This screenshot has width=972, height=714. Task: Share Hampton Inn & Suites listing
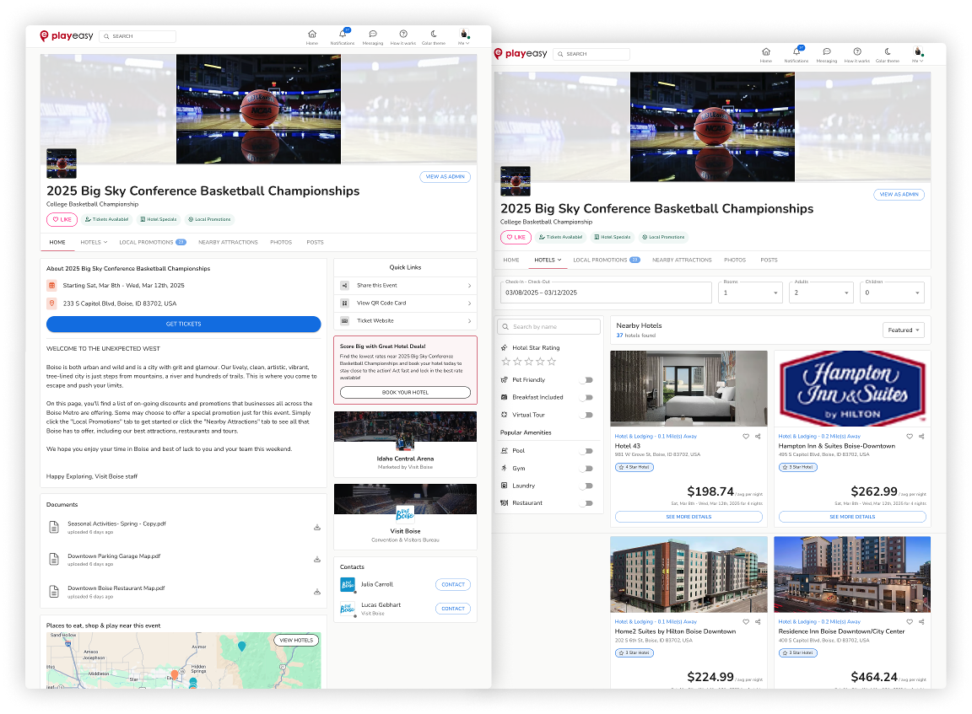[921, 437]
